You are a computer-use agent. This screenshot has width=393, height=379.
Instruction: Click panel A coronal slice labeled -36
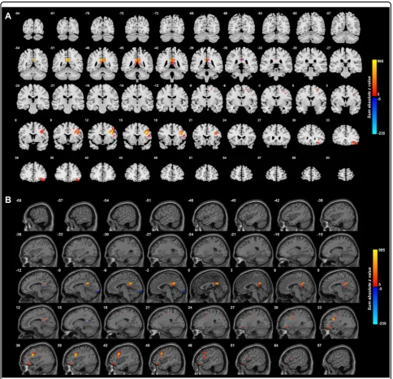(242, 64)
